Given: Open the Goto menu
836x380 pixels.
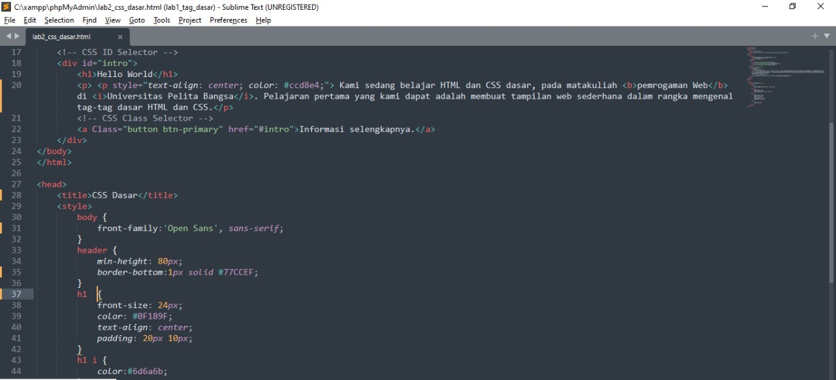Looking at the screenshot, I should point(137,20).
